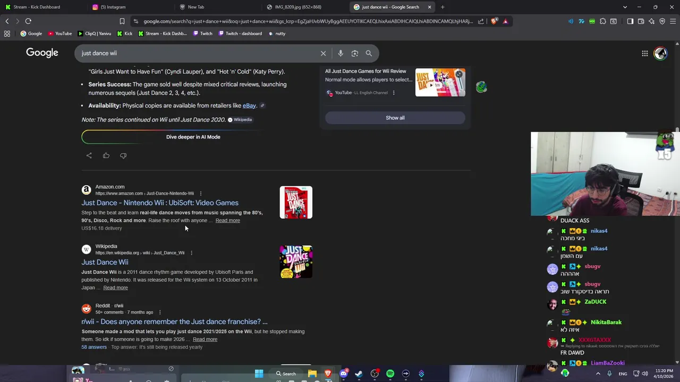Share this page via address bar icon
Screen dimensions: 680x382
(x=481, y=21)
